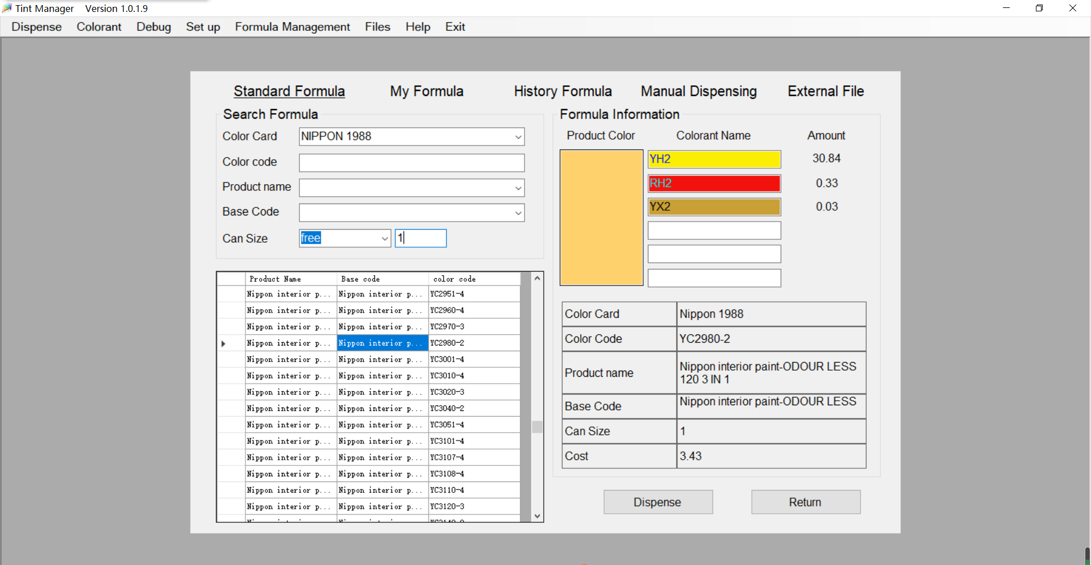Image resolution: width=1091 pixels, height=565 pixels.
Task: Select the yellow YH2 colorant swatch
Action: pos(714,159)
